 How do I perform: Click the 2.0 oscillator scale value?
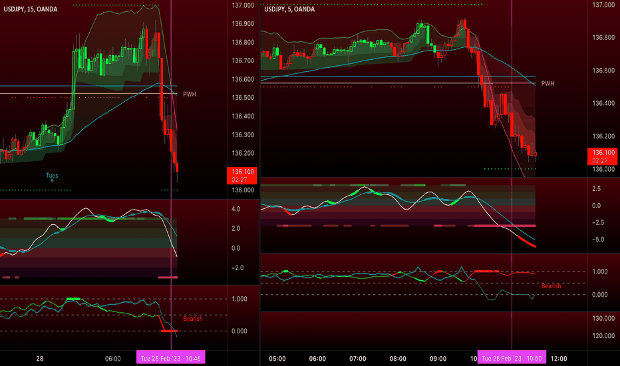(235, 228)
